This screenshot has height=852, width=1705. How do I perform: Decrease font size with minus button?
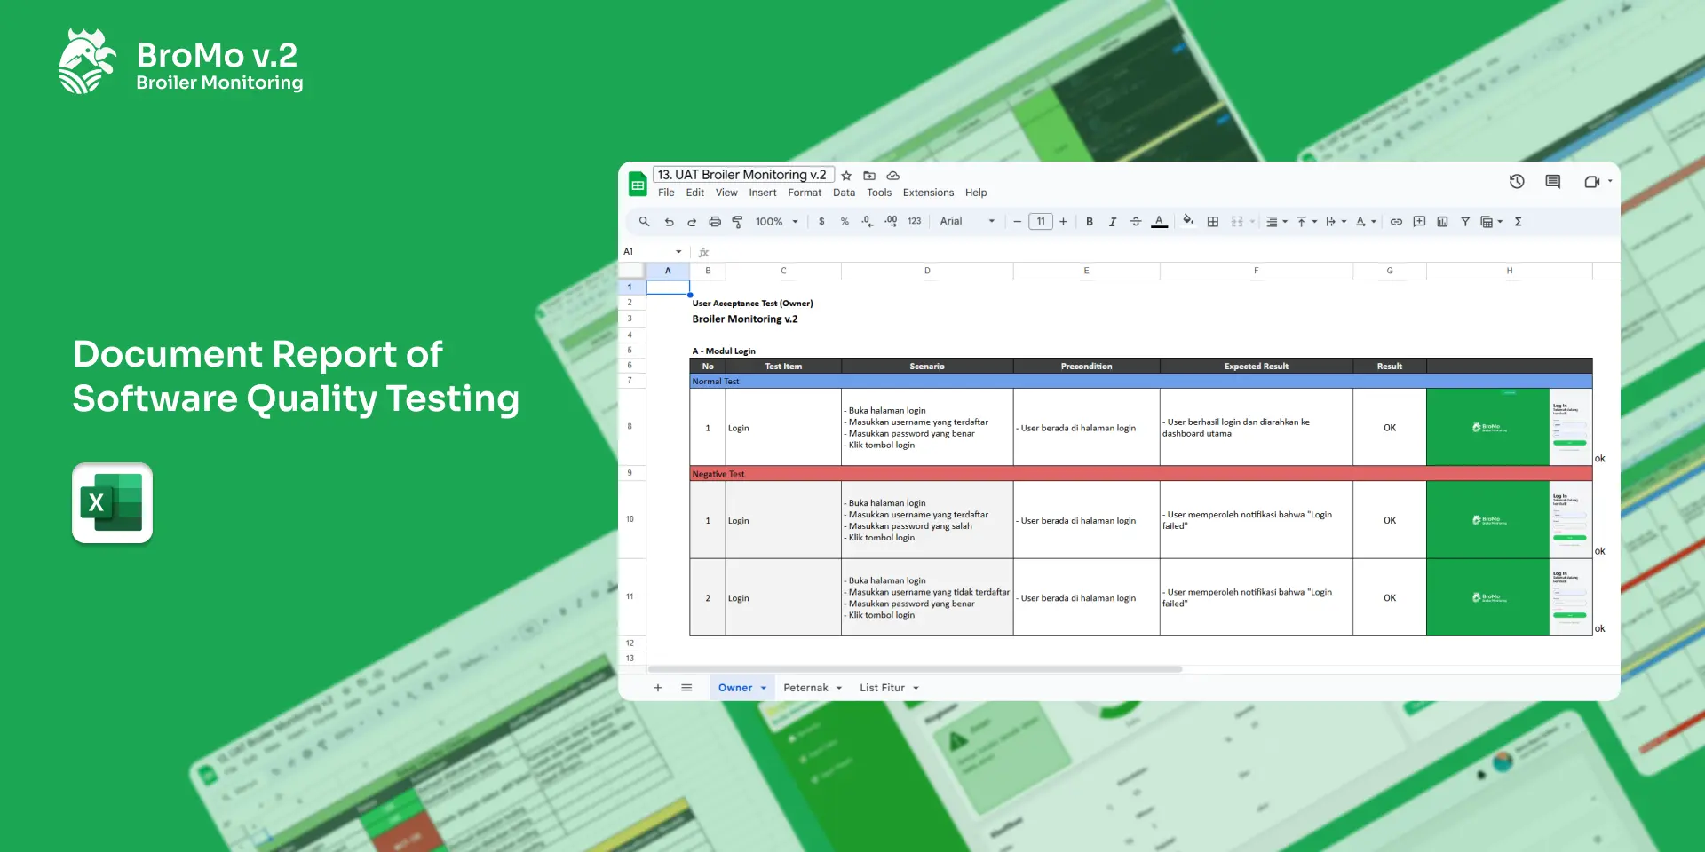[x=1018, y=222]
